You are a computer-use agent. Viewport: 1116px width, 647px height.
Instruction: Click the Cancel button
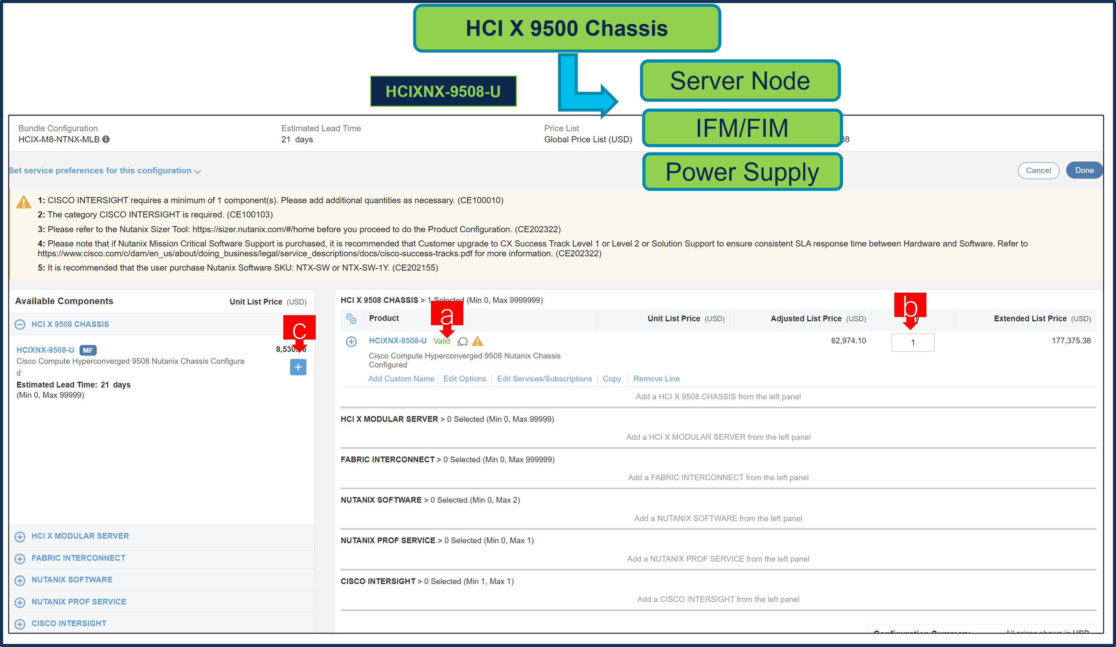pos(1038,170)
